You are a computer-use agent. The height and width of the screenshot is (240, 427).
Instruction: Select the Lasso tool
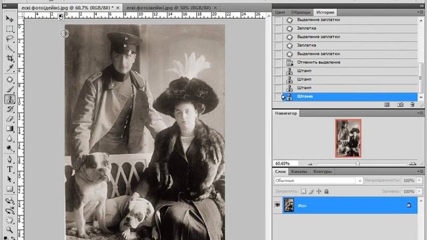9,39
